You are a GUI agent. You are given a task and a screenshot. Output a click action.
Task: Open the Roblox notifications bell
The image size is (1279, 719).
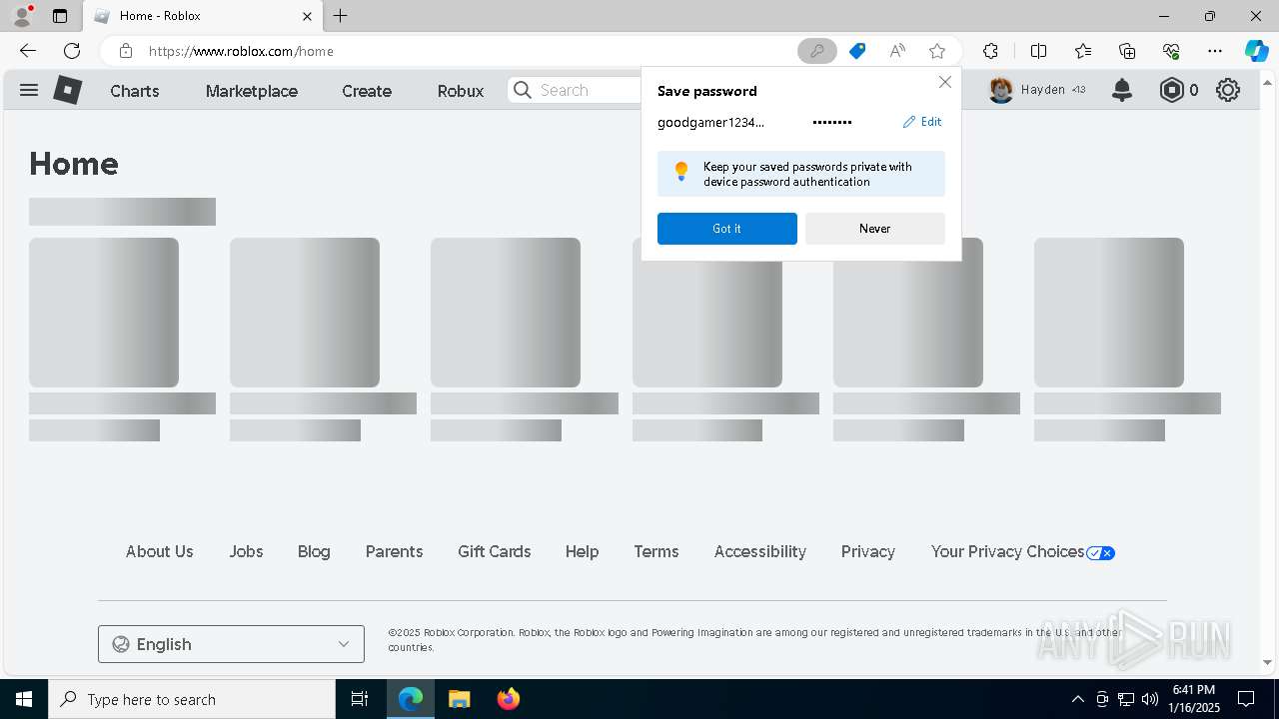tap(1122, 90)
